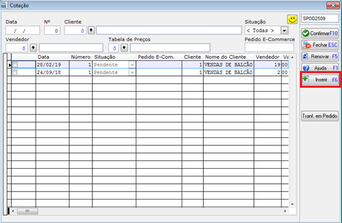The height and width of the screenshot is (223, 342).
Task: Open the Situação filter dropdown
Action: click(284, 30)
